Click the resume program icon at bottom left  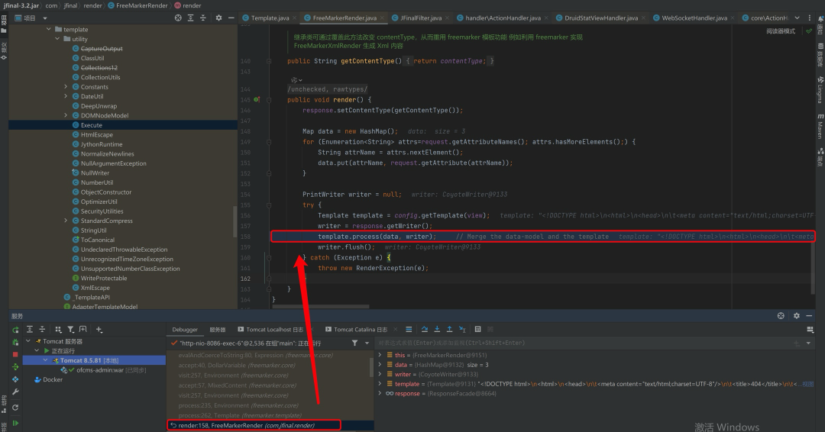pyautogui.click(x=15, y=423)
